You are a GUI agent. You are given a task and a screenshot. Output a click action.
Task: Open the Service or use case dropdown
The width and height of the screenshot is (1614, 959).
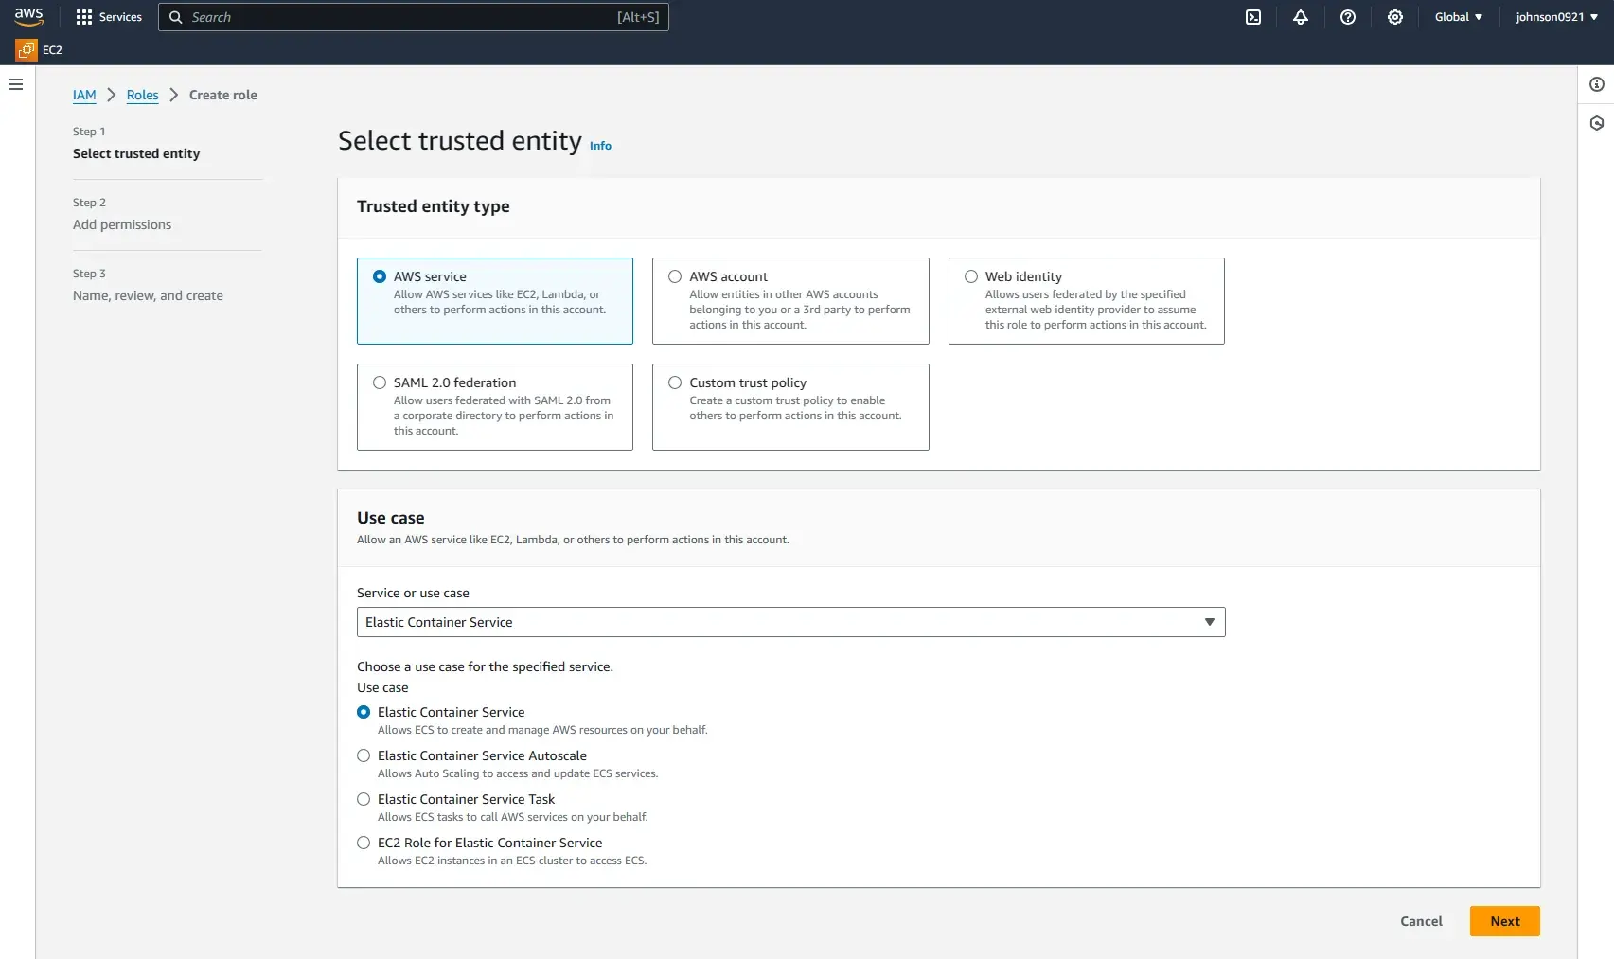[x=1209, y=622]
